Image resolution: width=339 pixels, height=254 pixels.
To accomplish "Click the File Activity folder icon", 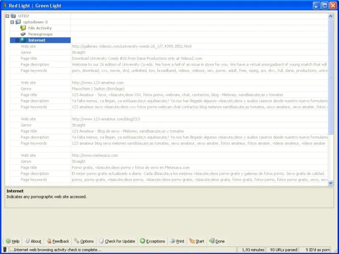I will pyautogui.click(x=23, y=28).
